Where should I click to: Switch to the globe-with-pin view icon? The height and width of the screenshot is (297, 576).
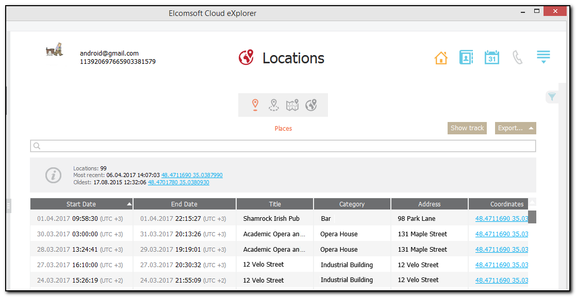(x=311, y=105)
